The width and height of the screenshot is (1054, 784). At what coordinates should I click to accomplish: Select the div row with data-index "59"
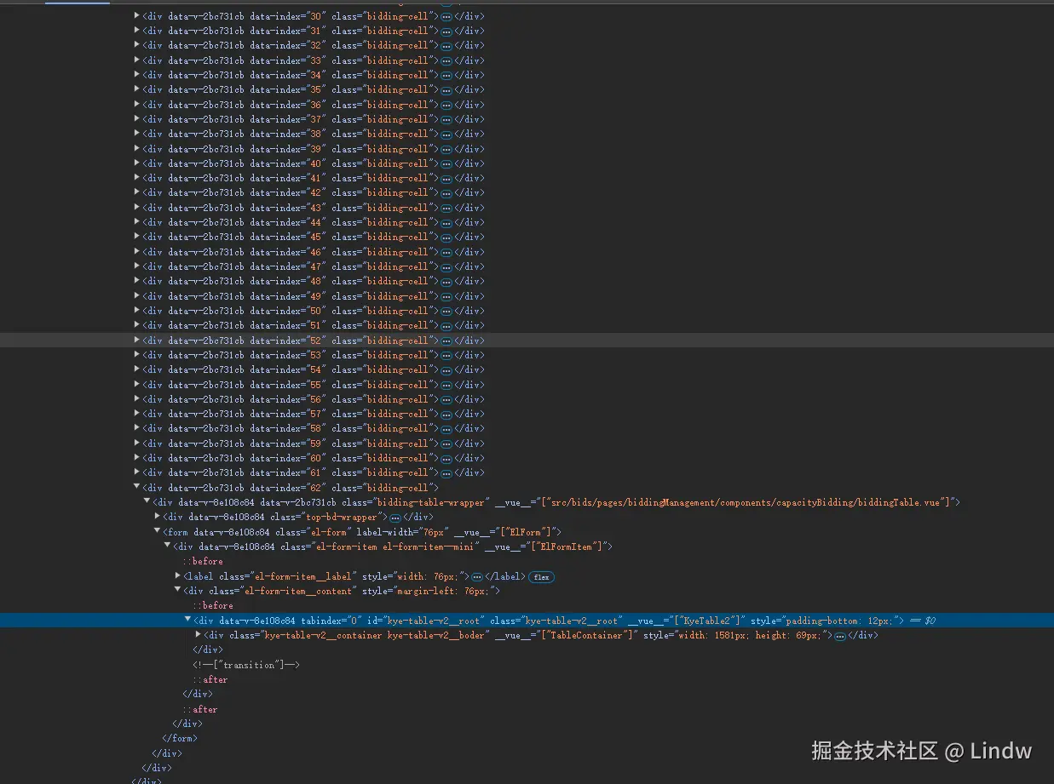314,444
